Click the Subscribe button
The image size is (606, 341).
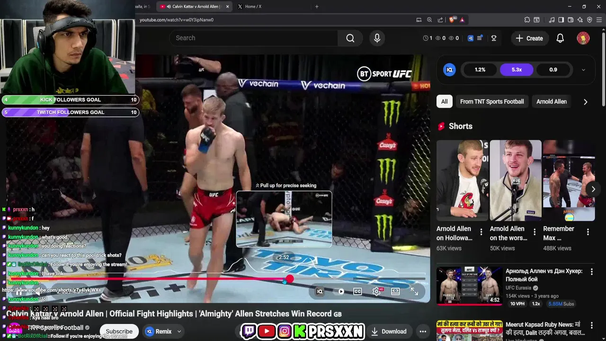click(119, 332)
